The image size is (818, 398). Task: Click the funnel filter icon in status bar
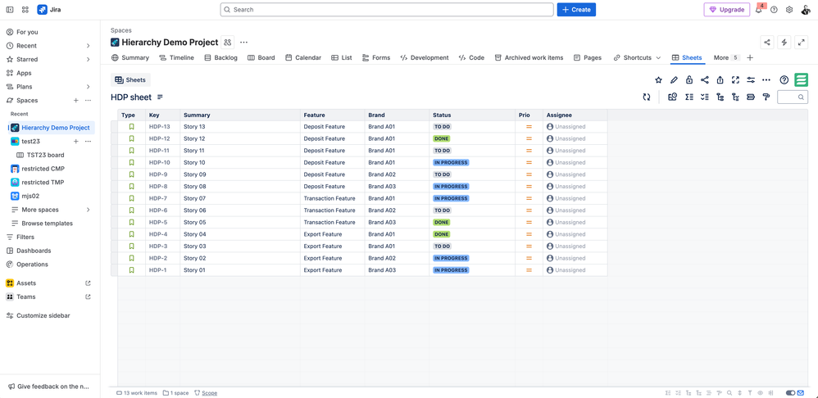coord(750,393)
